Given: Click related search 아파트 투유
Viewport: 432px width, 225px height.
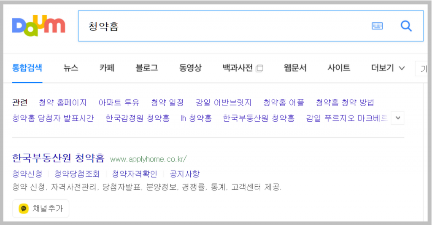Looking at the screenshot, I should [x=119, y=102].
